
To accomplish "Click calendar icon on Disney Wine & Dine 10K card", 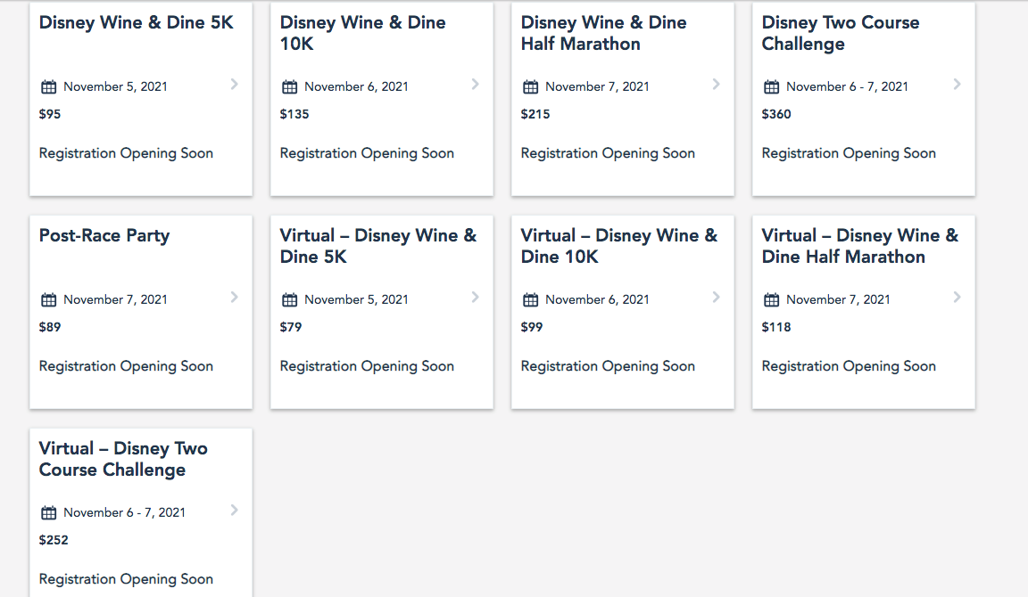I will pos(290,87).
